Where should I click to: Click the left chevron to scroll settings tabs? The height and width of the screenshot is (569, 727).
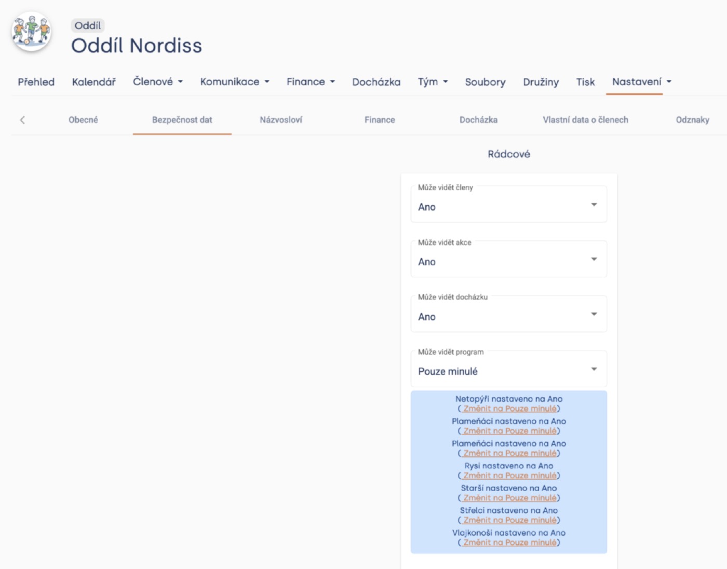pyautogui.click(x=22, y=120)
